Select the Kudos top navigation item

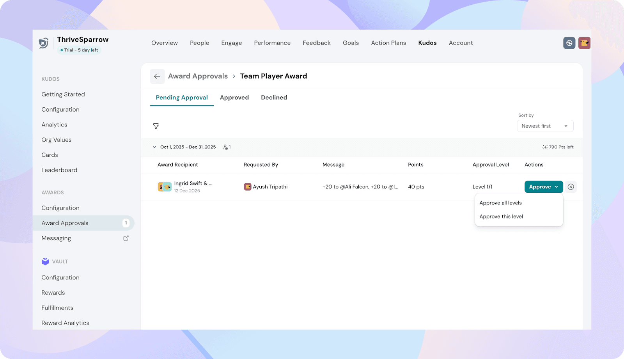point(427,43)
